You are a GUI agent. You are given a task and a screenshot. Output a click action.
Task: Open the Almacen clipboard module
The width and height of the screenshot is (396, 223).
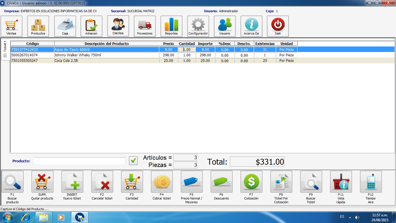tap(91, 26)
